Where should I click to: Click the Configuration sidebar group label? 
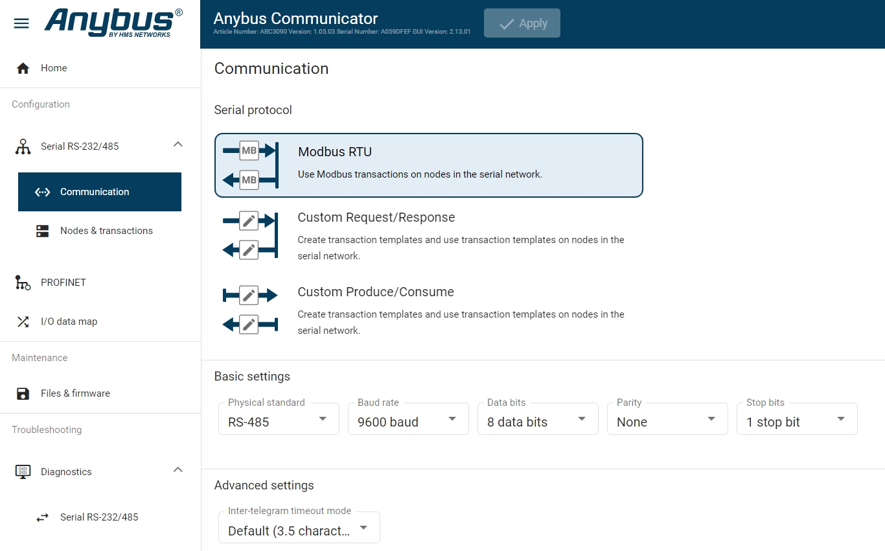[x=41, y=104]
